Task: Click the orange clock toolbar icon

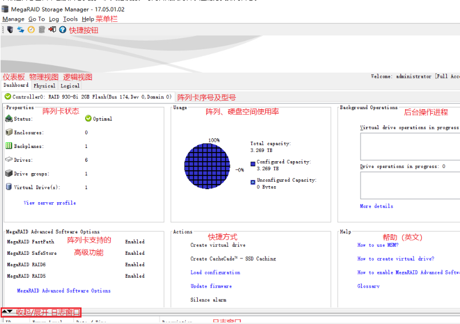Action: pyautogui.click(x=31, y=30)
